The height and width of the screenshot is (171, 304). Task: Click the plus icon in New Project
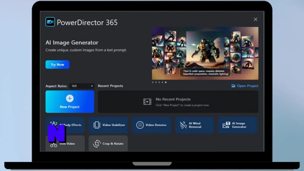(x=70, y=99)
